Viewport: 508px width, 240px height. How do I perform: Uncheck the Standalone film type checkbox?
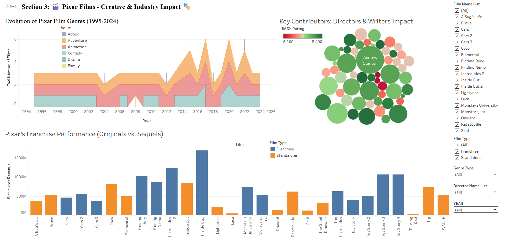point(457,158)
